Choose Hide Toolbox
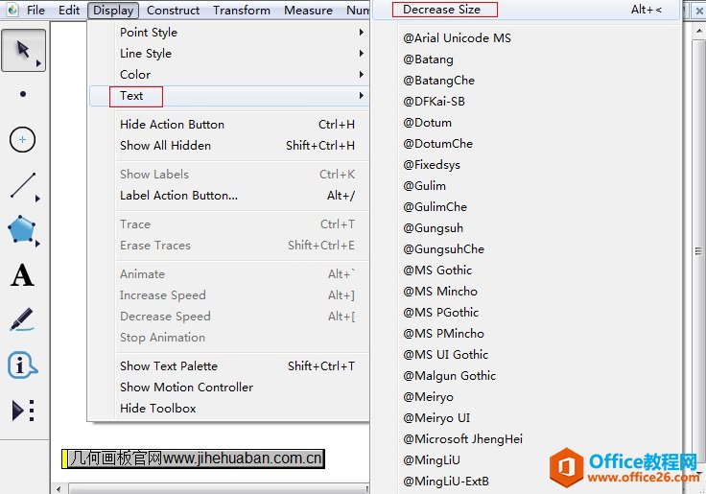This screenshot has height=494, width=706. pos(229,409)
